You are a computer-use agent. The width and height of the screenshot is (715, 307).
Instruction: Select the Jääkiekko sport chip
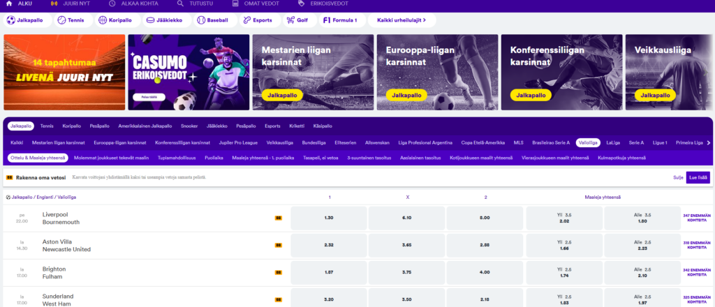coord(167,20)
